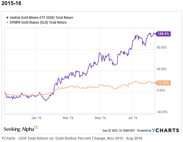Click the YCharts logo
The height and width of the screenshot is (142, 183).
[166, 130]
